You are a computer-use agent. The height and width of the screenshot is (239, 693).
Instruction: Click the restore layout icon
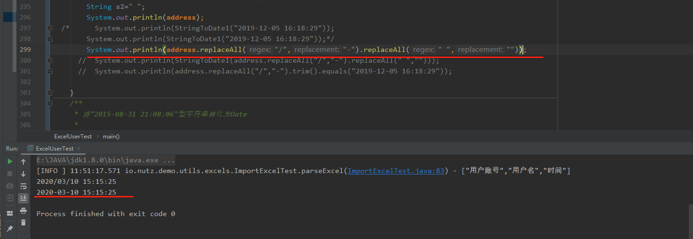[10, 213]
